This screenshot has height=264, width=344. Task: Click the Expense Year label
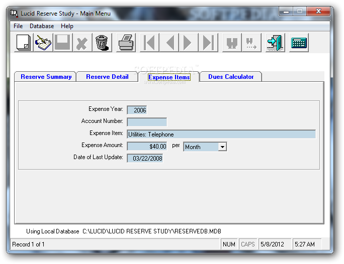[x=106, y=109]
